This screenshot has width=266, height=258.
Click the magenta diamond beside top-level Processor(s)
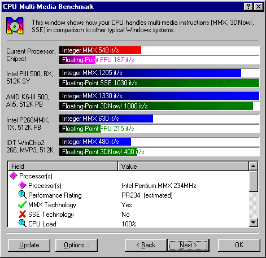click(x=14, y=176)
